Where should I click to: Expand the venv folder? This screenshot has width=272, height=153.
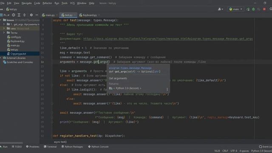(x=4, y=28)
